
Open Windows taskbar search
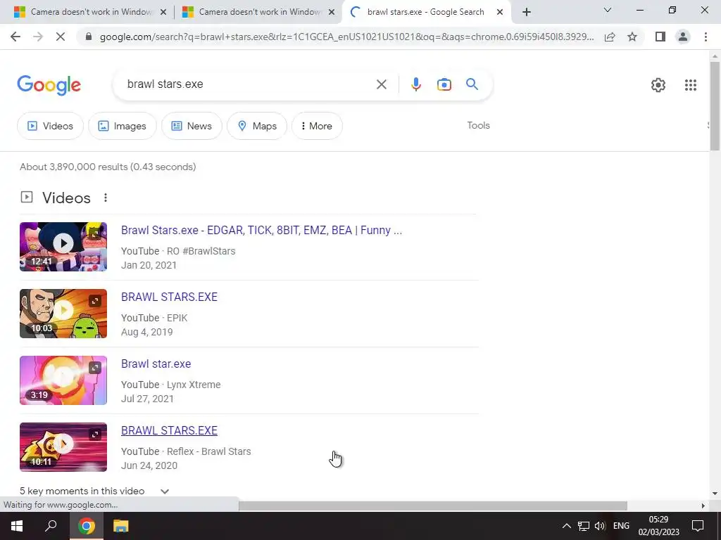point(51,526)
